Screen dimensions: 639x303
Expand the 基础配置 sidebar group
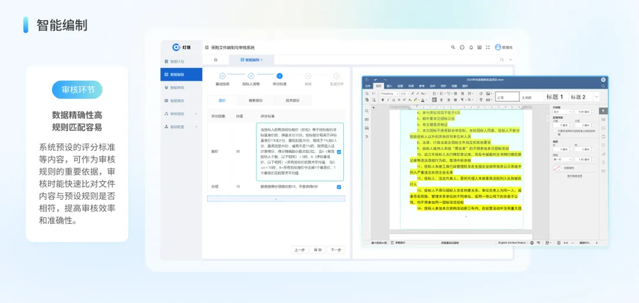pyautogui.click(x=181, y=126)
